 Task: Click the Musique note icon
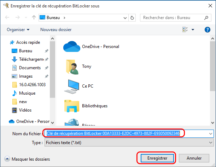(14, 93)
